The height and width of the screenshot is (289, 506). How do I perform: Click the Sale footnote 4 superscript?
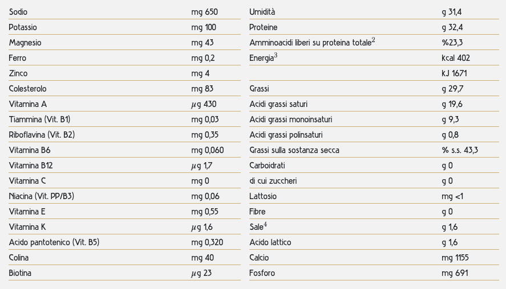click(265, 224)
